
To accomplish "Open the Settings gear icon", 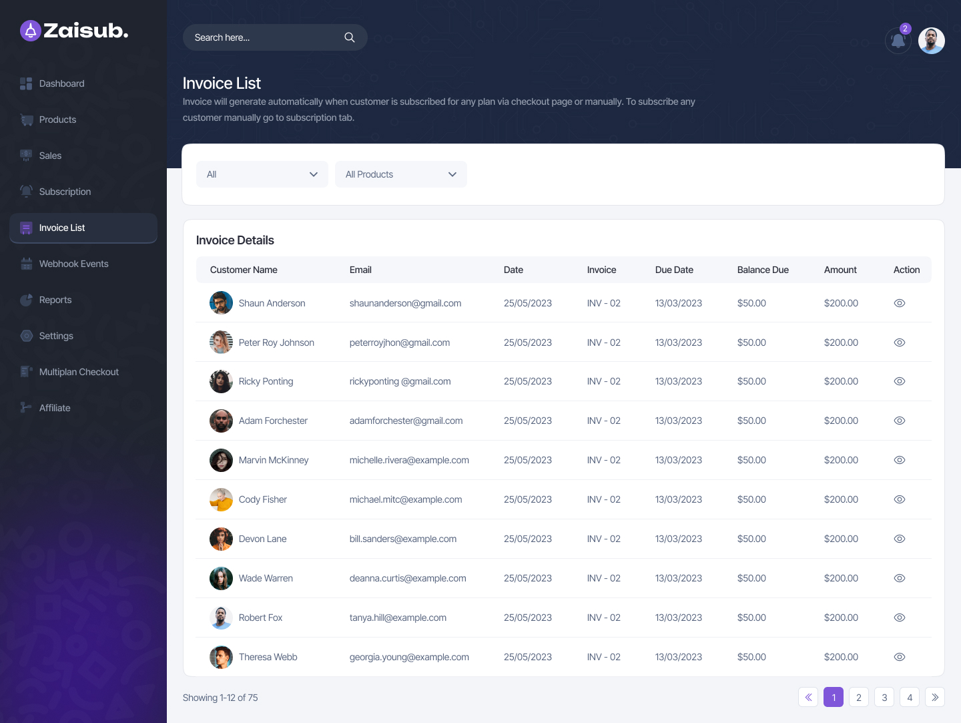I will click(x=27, y=336).
